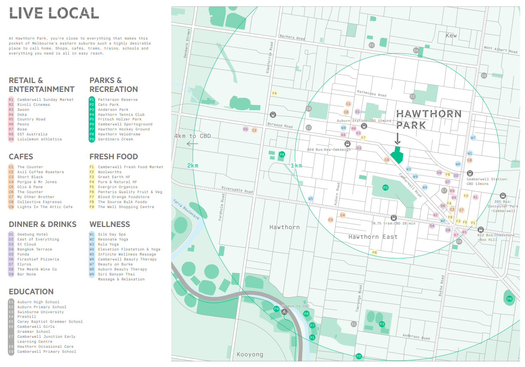Click the W4 wellness marker on the map
This screenshot has height=367, width=525.
(425, 187)
